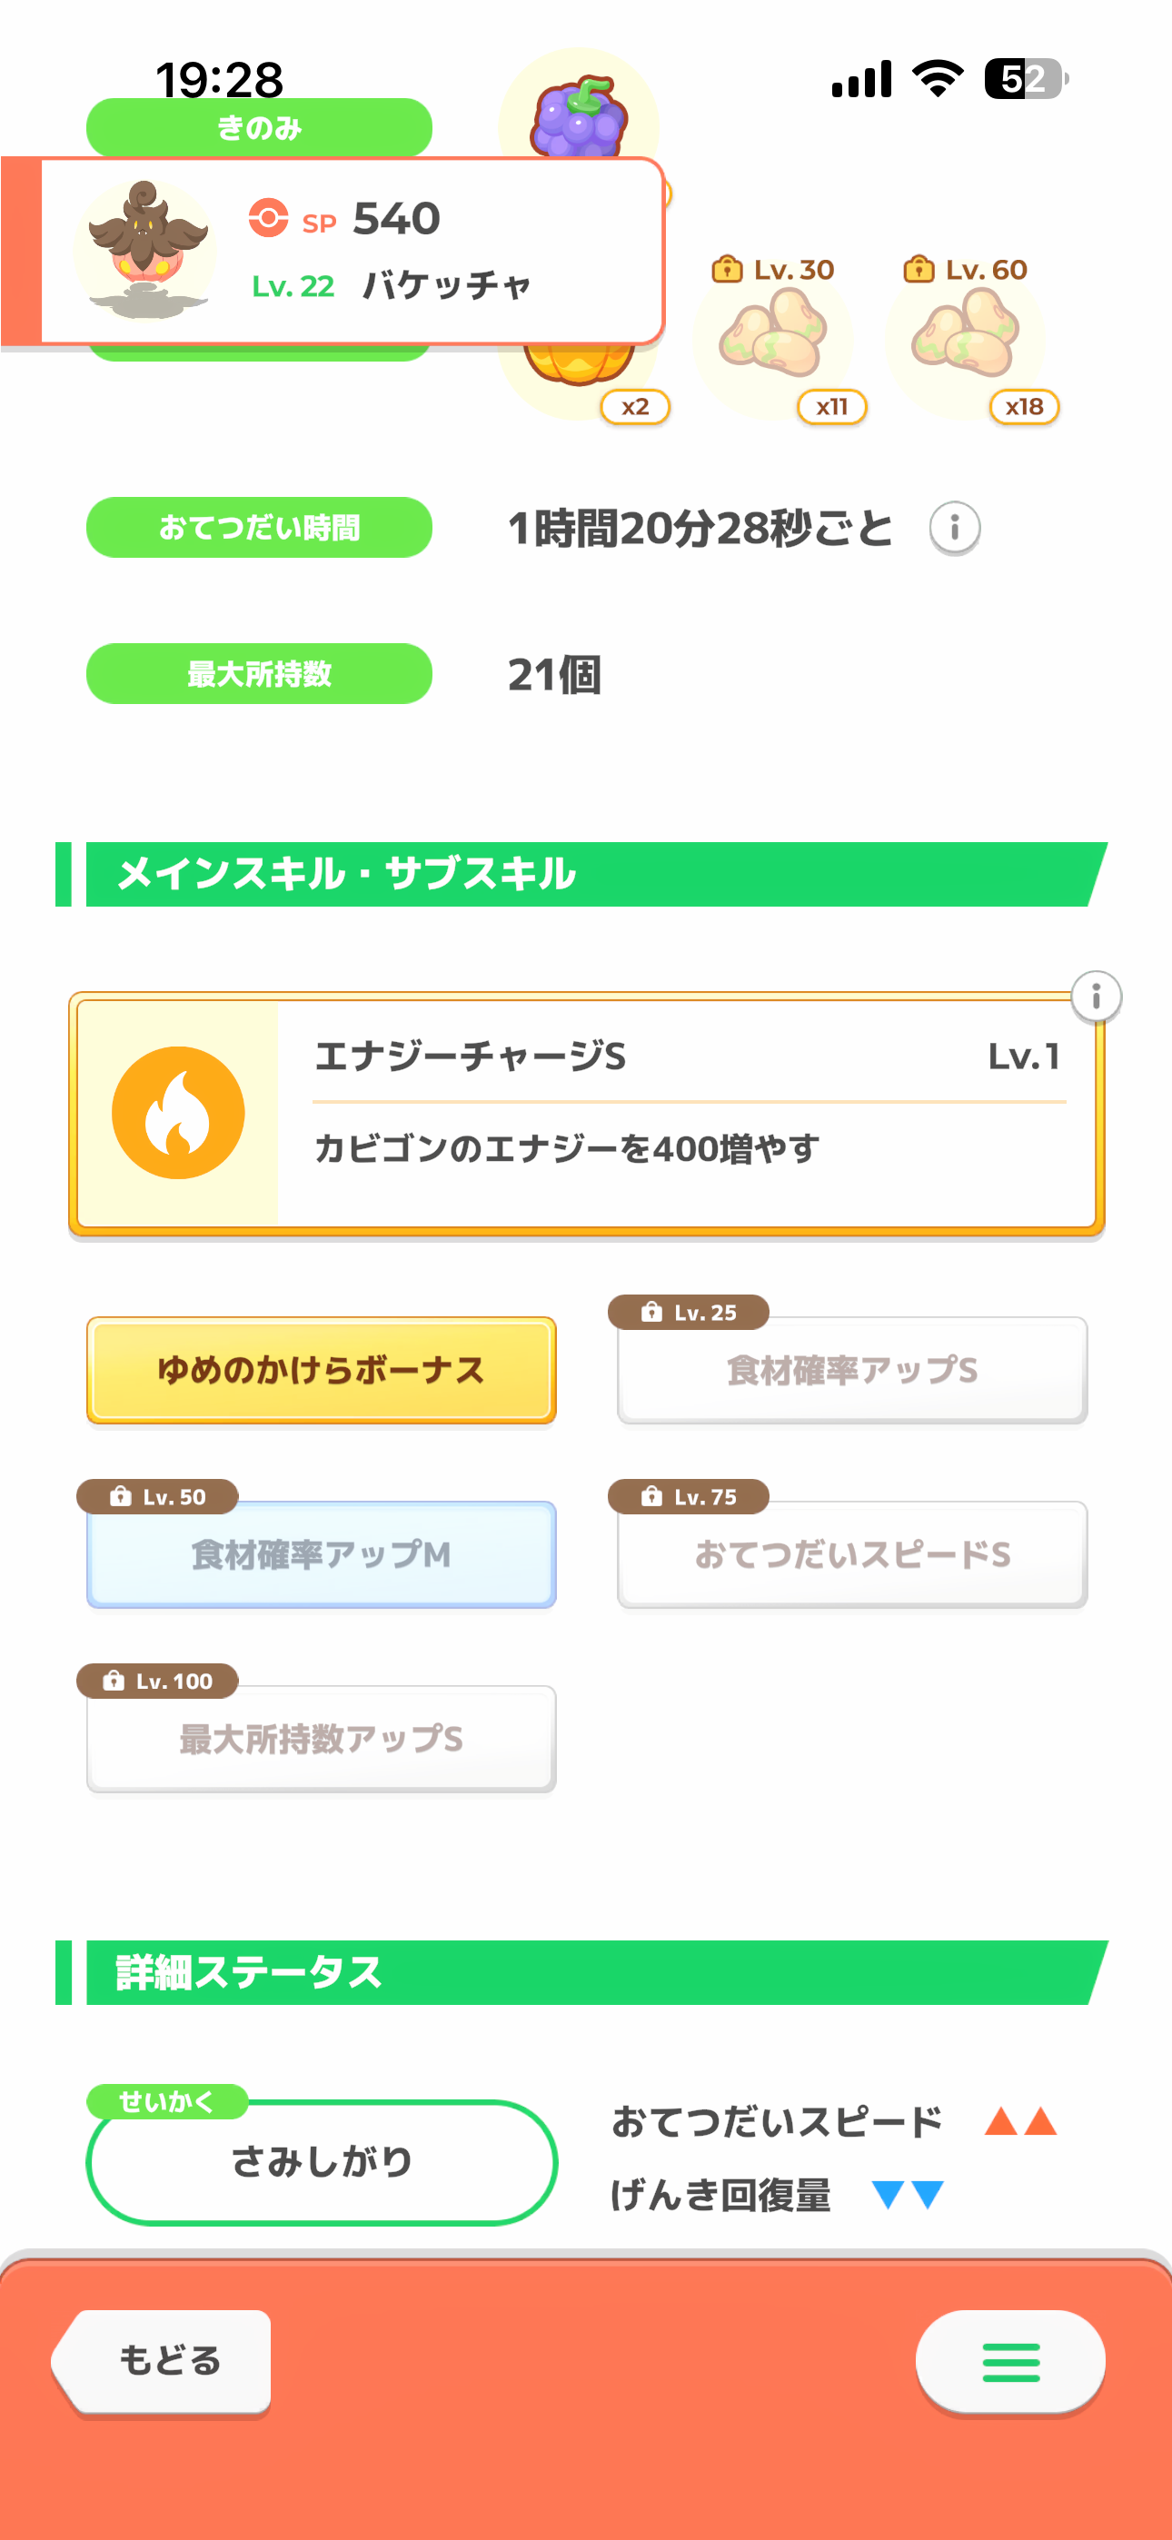Tap the バケッチャ Pokémon portrait
The image size is (1172, 2540).
tap(146, 251)
